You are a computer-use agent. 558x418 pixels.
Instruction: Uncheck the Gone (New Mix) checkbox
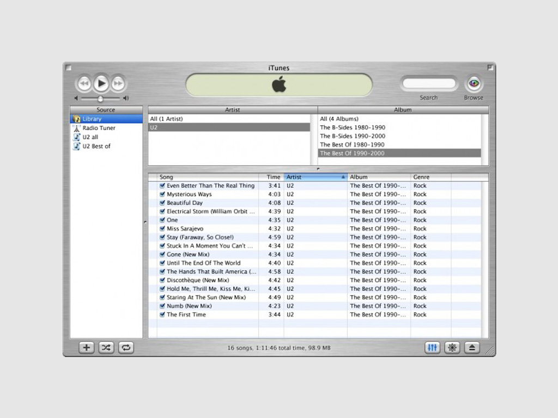click(162, 254)
